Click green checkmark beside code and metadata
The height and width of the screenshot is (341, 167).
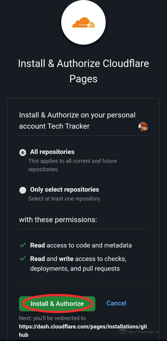23,245
